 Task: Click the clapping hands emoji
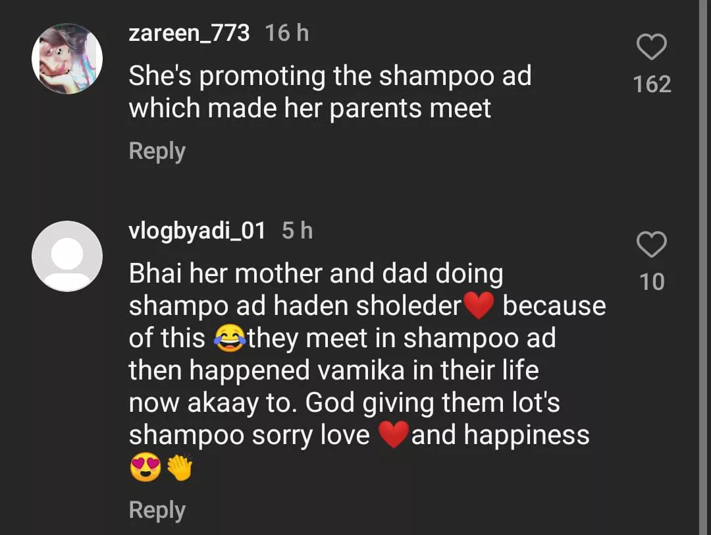(x=180, y=467)
